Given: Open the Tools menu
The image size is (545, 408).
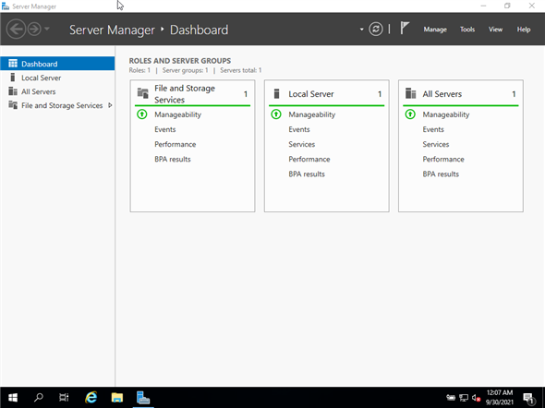Looking at the screenshot, I should click(x=467, y=30).
